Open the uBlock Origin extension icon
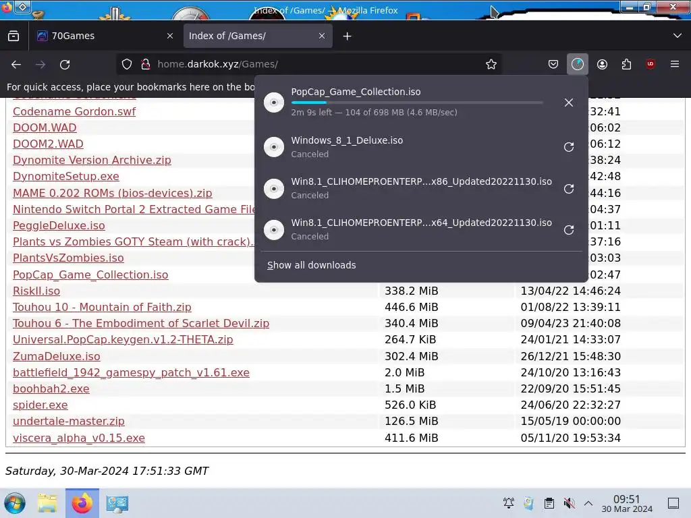Screen dimensions: 691x518 (651, 64)
